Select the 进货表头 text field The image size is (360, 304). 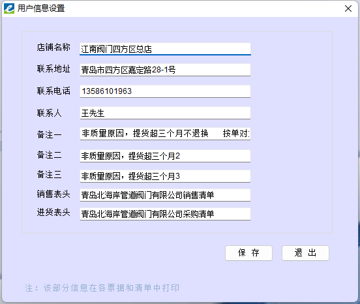coord(165,214)
